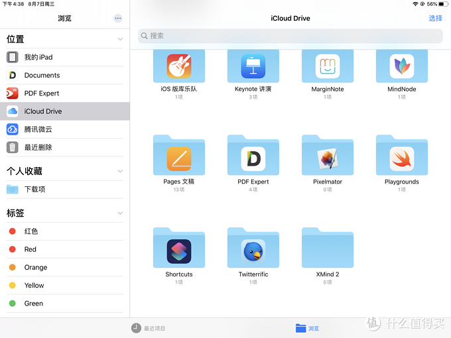
Task: Select 我的 iPad location
Action: point(65,57)
